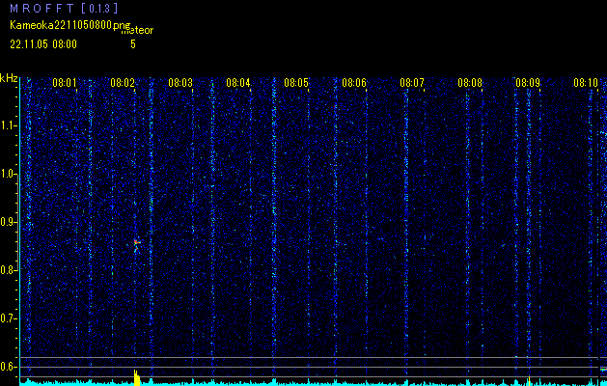Click the faint diagonal echo streak before 08:09
607x386 pixels.
503,245
